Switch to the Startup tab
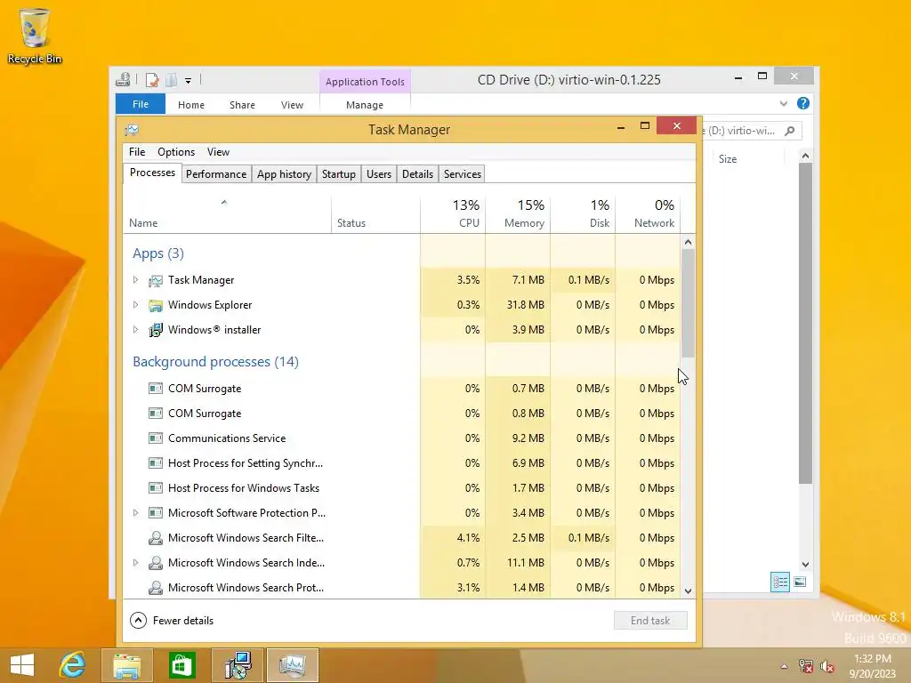 click(339, 174)
